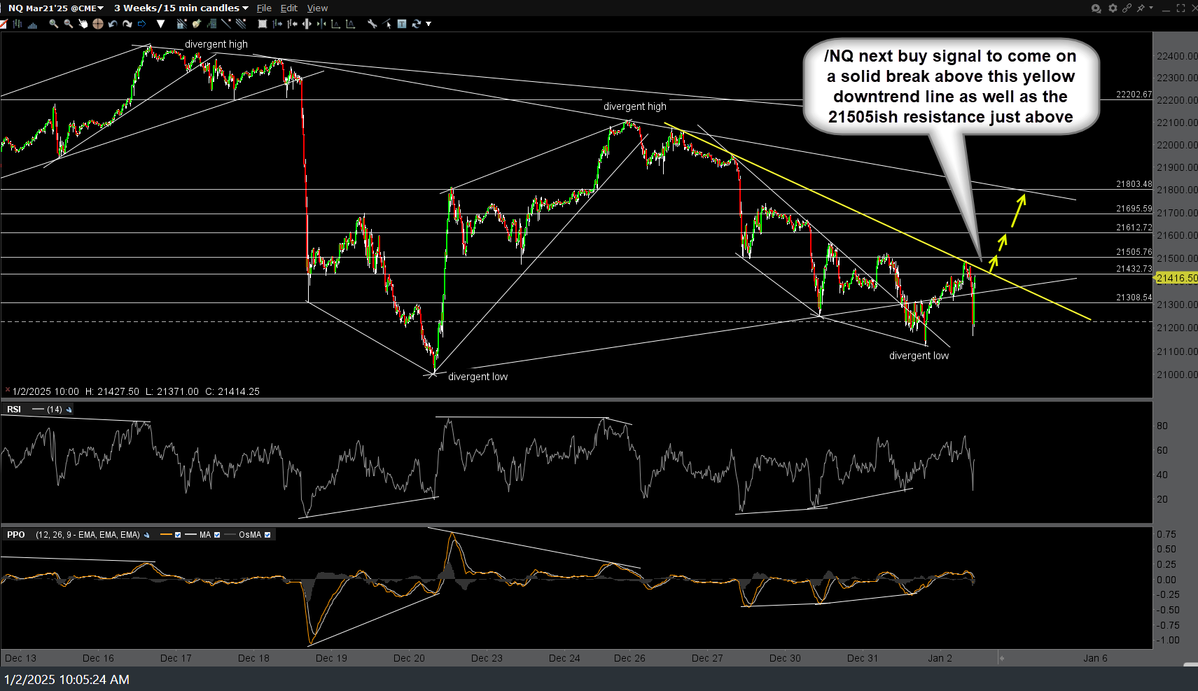Toggle the PPO line checkbox
The image size is (1198, 691).
pos(178,535)
